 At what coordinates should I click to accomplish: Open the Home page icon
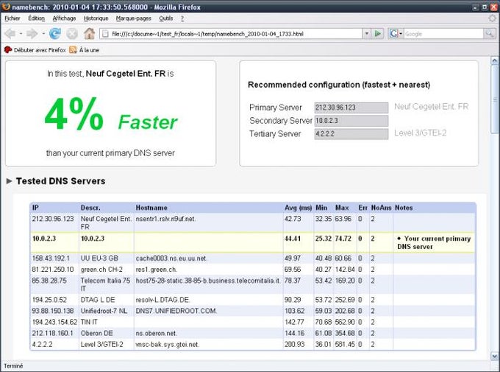click(89, 34)
